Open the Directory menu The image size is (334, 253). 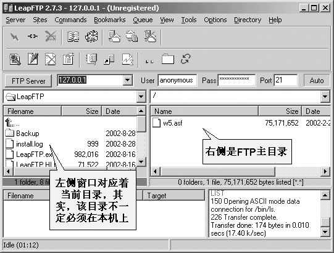(248, 20)
